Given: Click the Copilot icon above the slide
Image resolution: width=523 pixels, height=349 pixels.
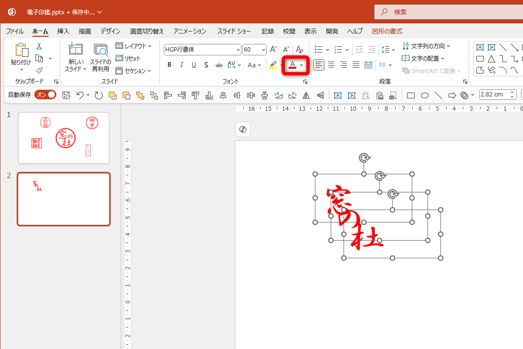Looking at the screenshot, I should pyautogui.click(x=243, y=129).
